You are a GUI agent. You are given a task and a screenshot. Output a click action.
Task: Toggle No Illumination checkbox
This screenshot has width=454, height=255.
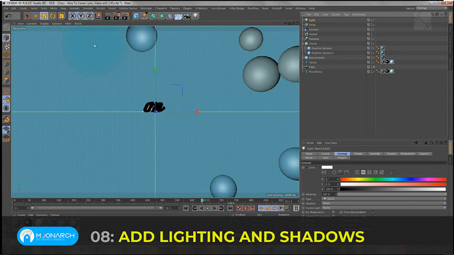pos(333,212)
